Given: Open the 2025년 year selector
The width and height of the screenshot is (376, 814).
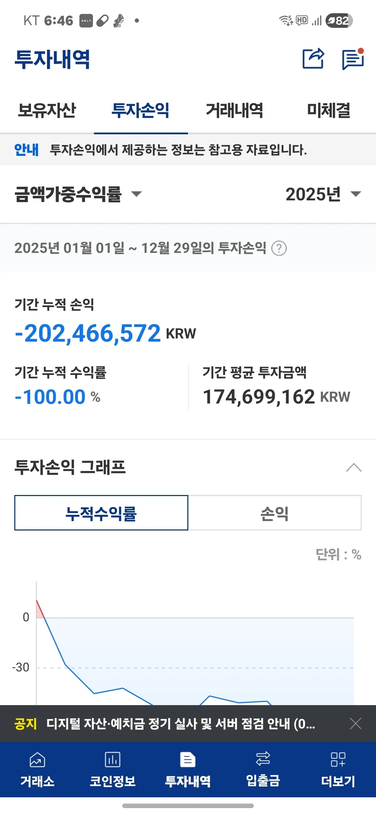Looking at the screenshot, I should pyautogui.click(x=323, y=194).
